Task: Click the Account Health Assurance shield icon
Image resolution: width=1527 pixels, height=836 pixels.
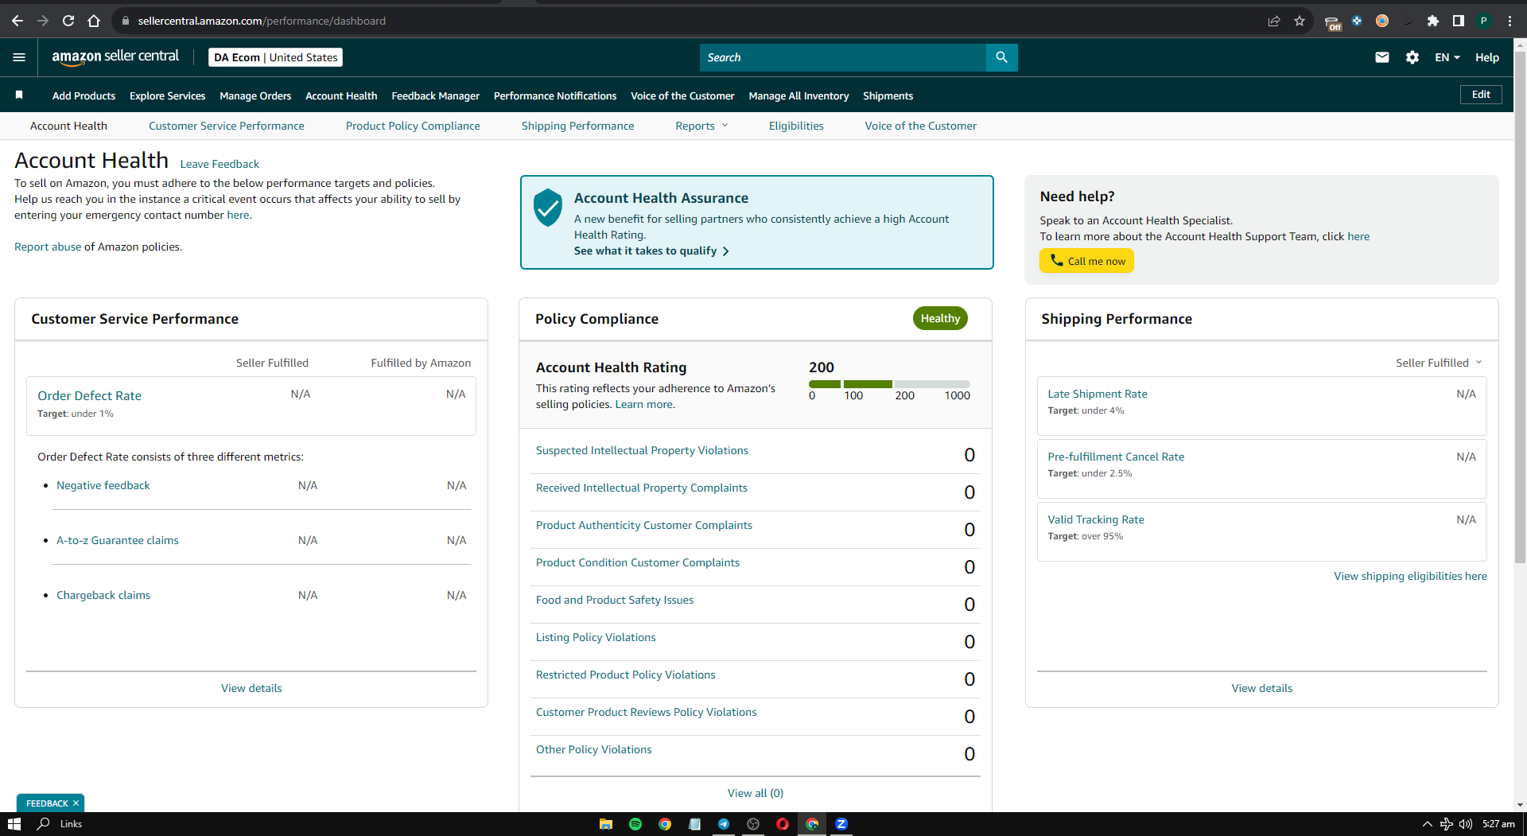Action: coord(548,208)
